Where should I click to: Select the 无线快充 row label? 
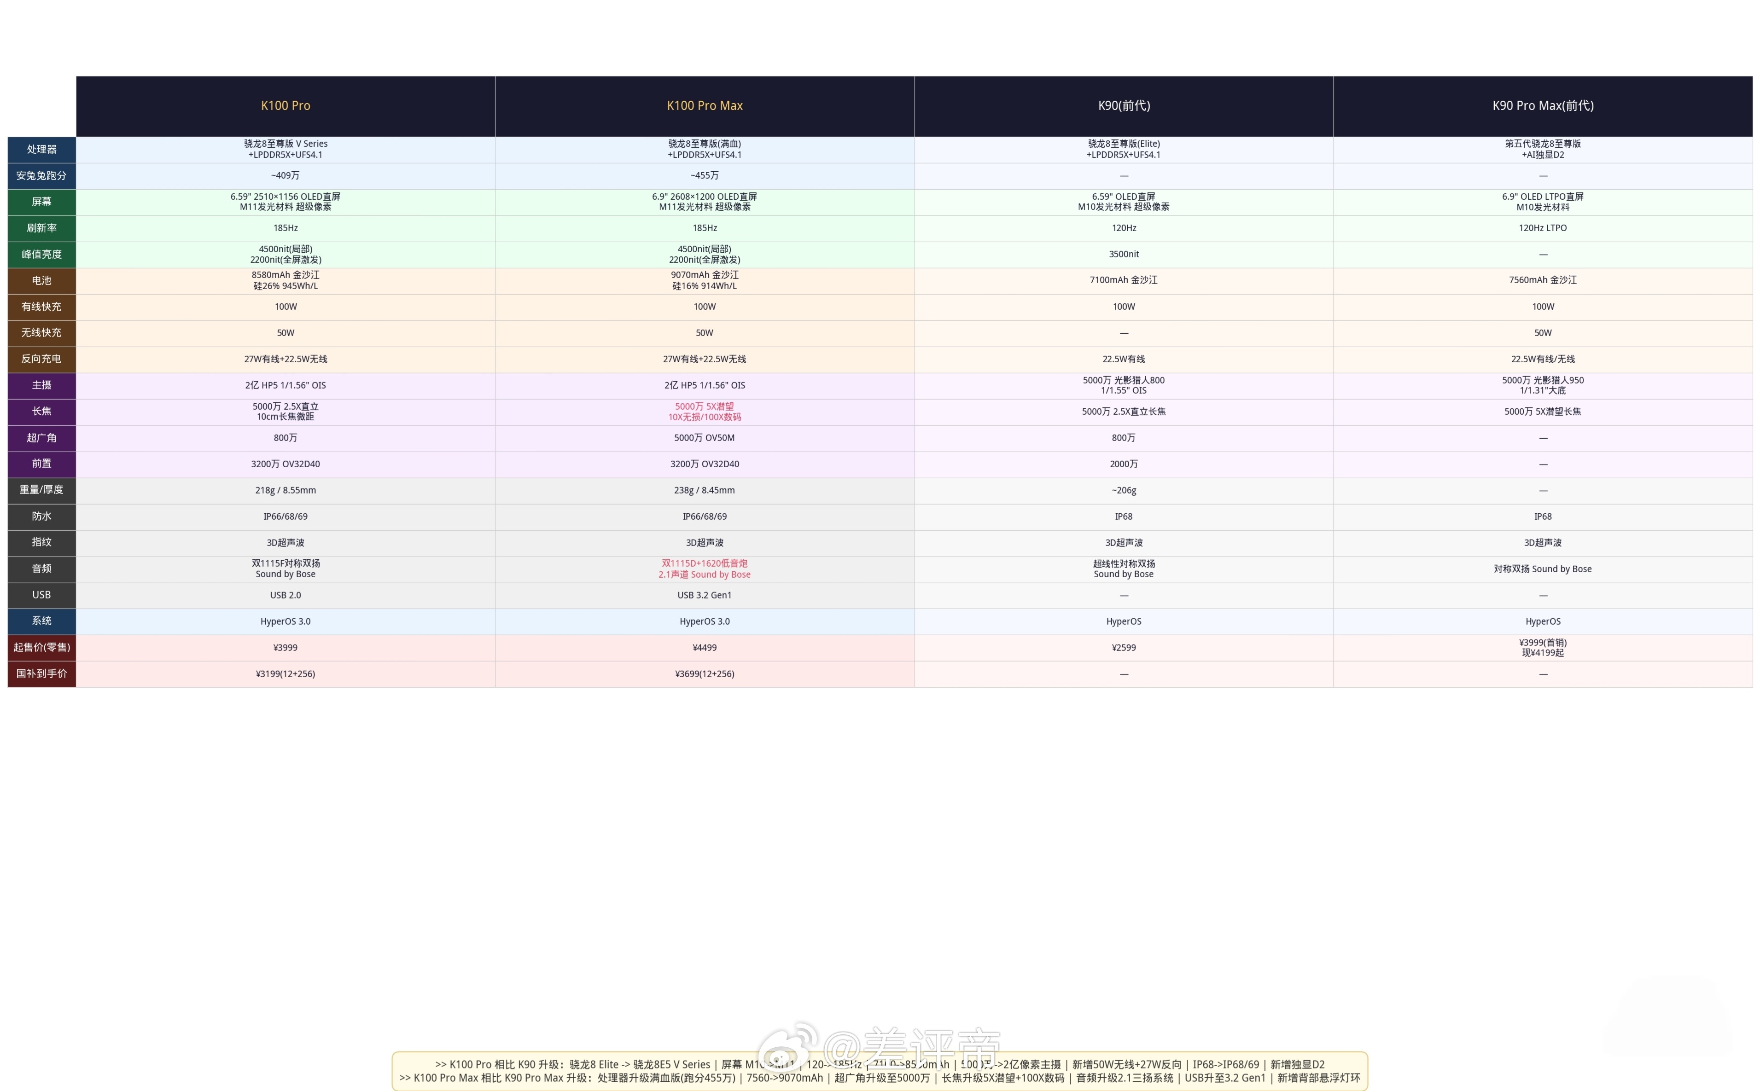(42, 333)
